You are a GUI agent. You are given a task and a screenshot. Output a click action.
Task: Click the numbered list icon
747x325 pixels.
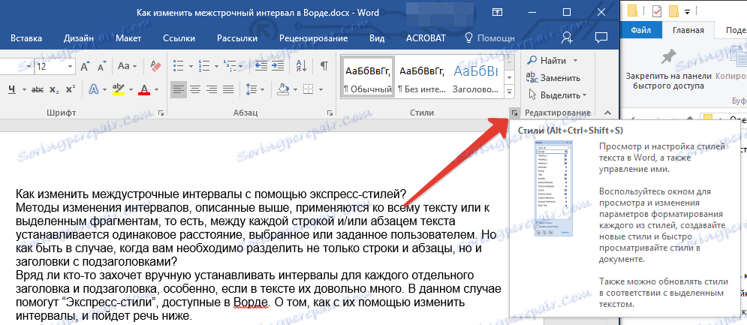coord(204,66)
